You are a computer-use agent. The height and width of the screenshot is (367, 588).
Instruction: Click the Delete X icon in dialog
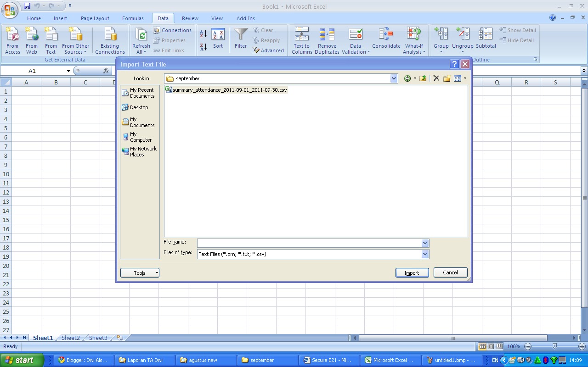coord(436,78)
